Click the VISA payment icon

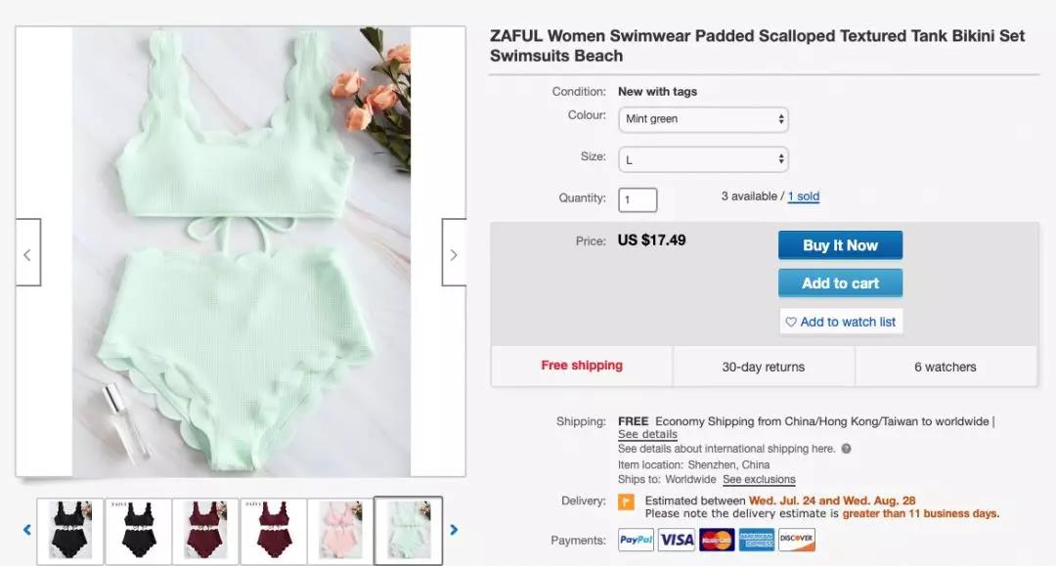pyautogui.click(x=677, y=540)
